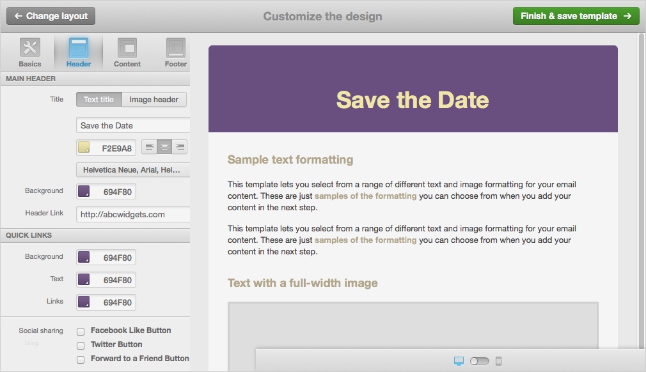Enable the Facebook Like Button checkbox

click(x=81, y=332)
